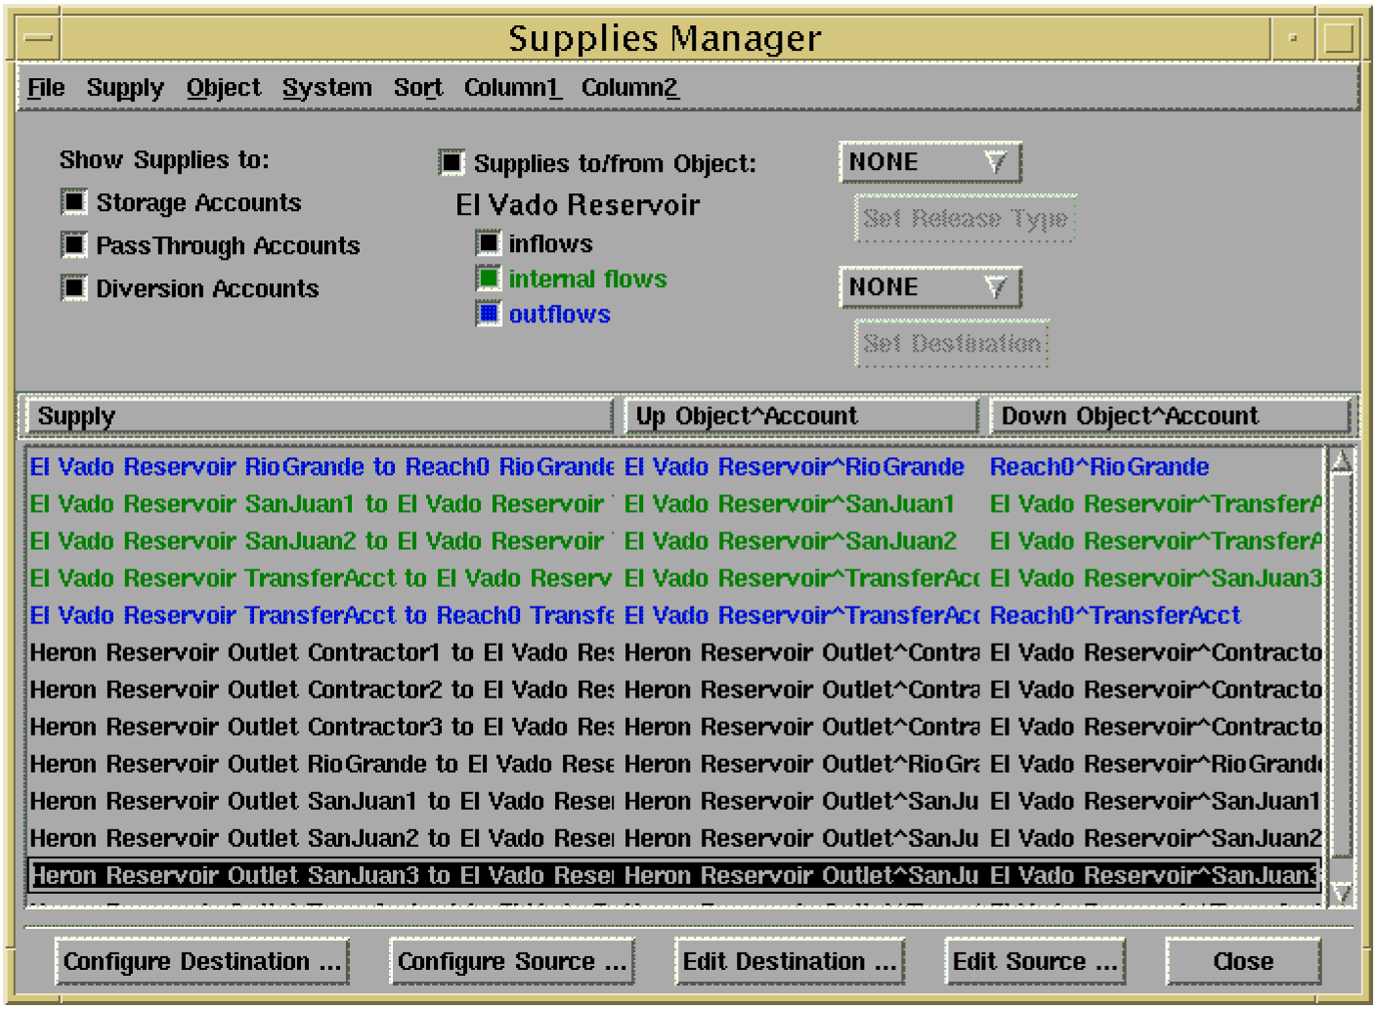Toggle the inflows checkbox
Image resolution: width=1377 pixels, height=1009 pixels.
(489, 242)
